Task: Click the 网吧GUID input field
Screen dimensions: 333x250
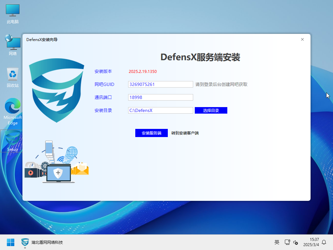Action: click(x=161, y=84)
